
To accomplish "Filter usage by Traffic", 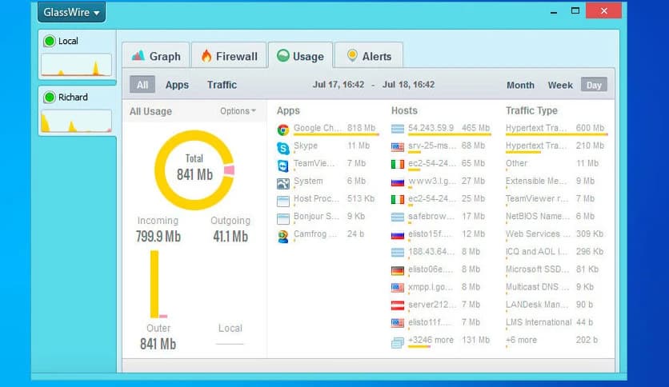I will click(222, 85).
